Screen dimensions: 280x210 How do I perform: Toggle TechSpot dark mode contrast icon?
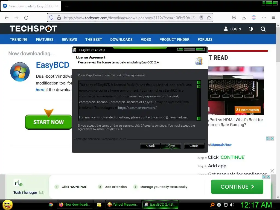[x=251, y=29]
